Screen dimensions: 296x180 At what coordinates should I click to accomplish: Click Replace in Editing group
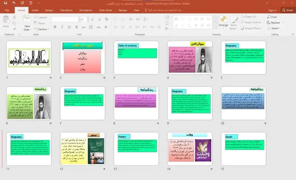pos(273,22)
